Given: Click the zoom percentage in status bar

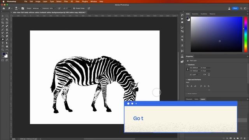Looking at the screenshot, I should point(14,139).
